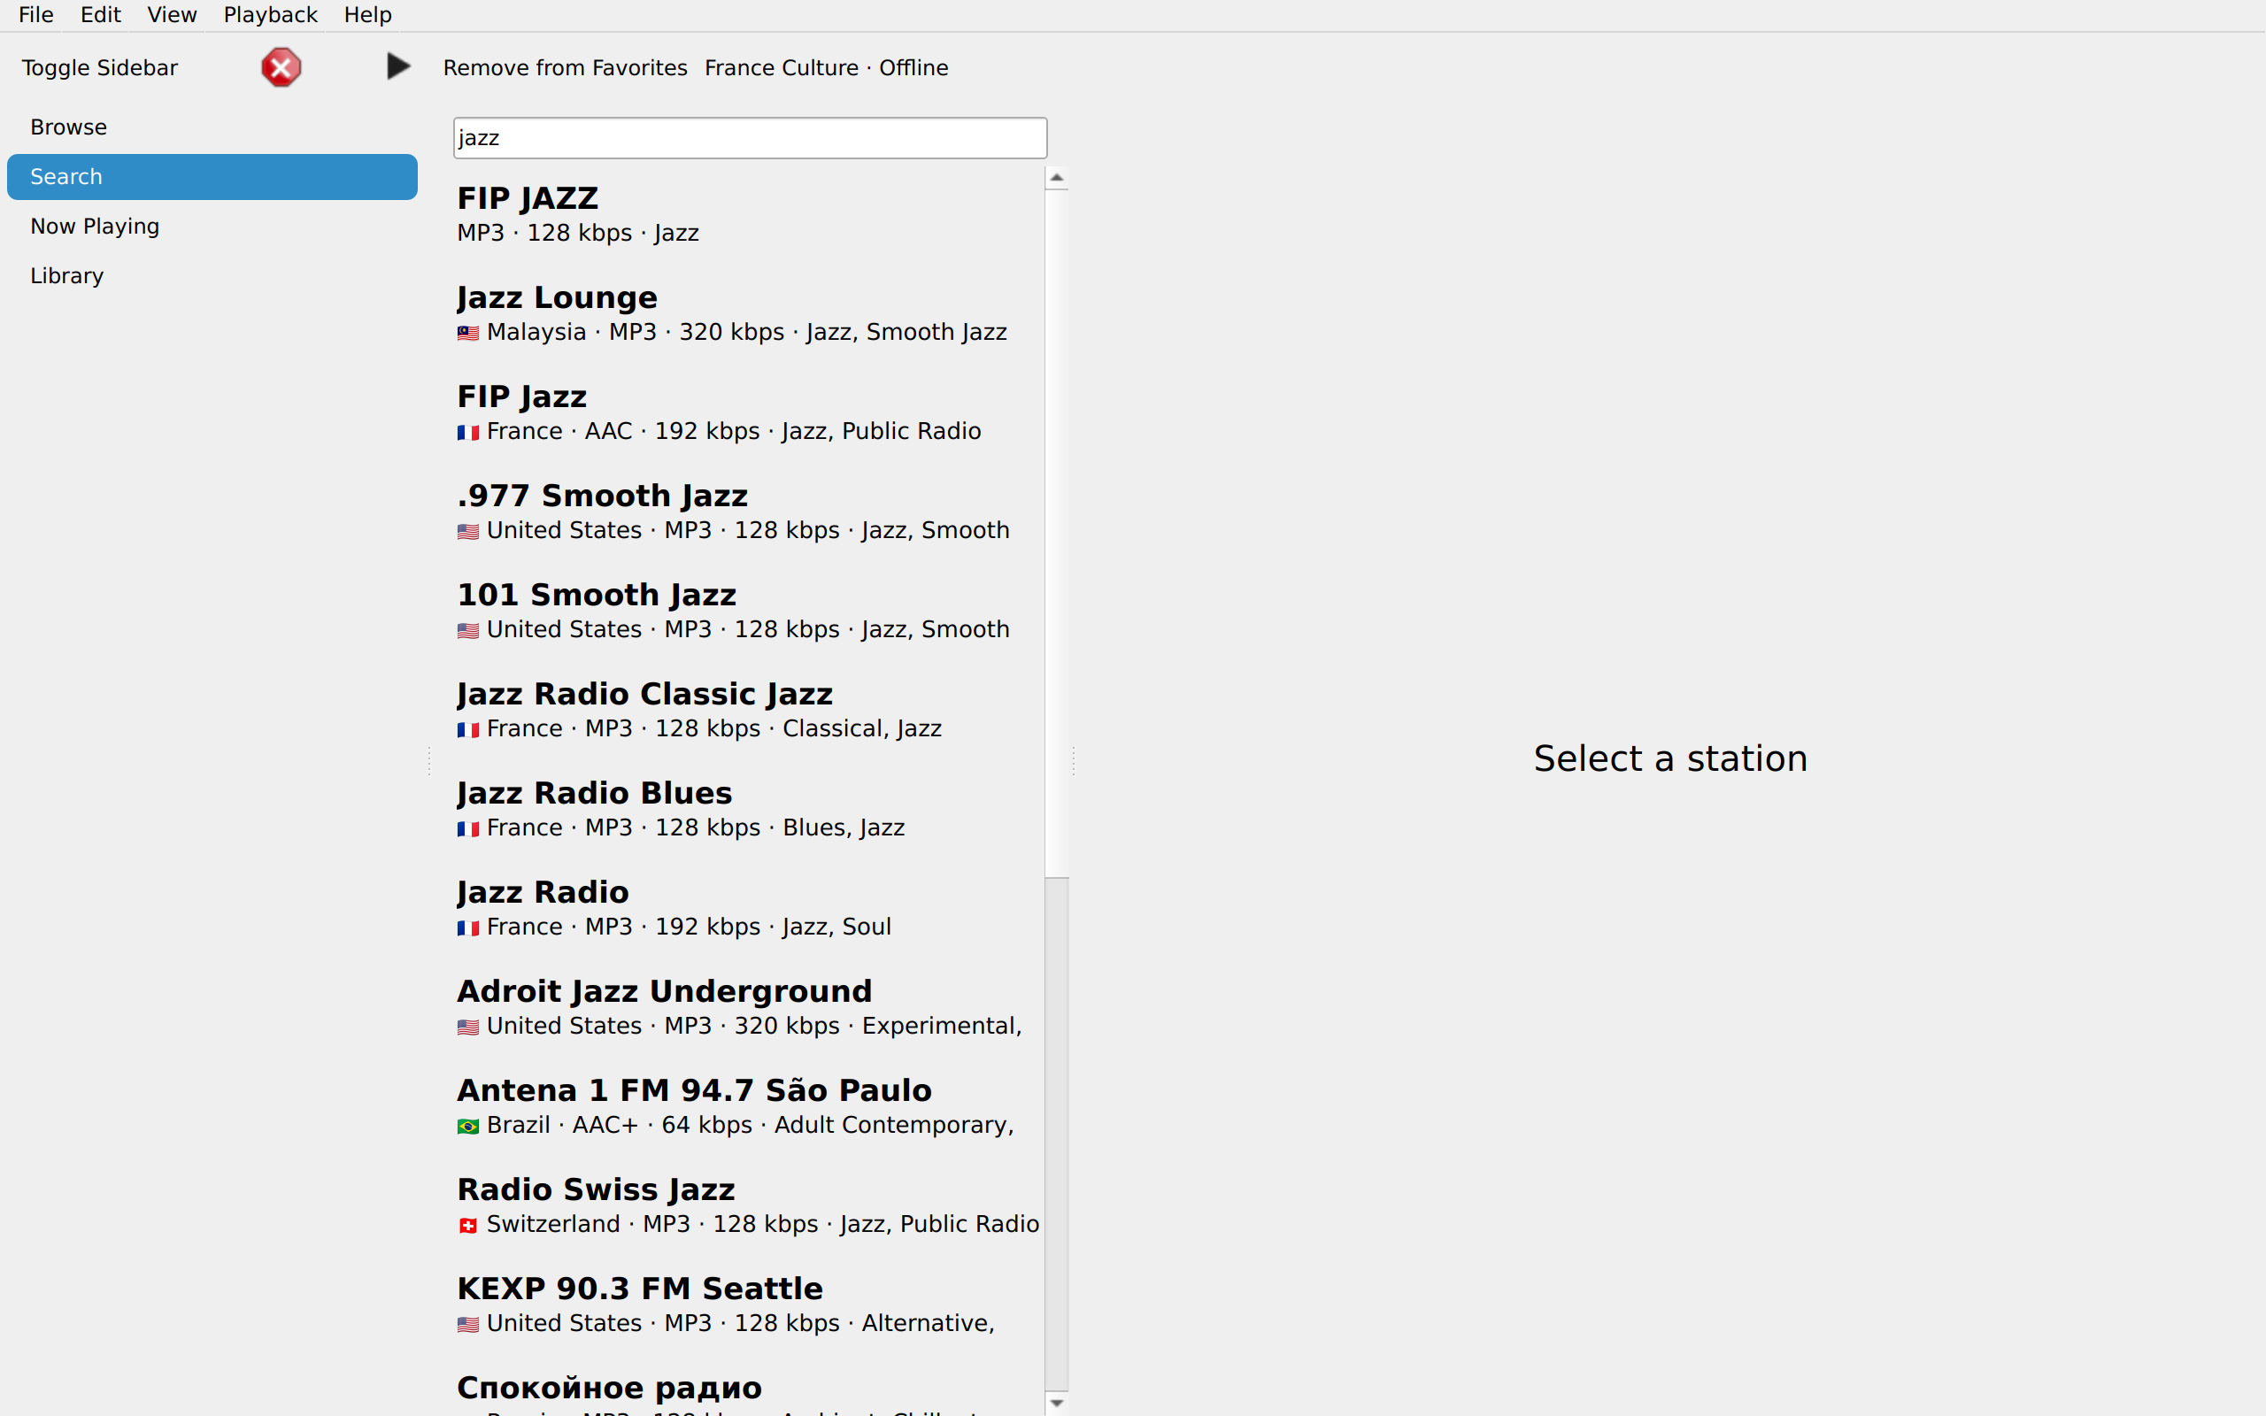Select the Jazz Radio Blues station
The image size is (2266, 1416).
coord(749,810)
